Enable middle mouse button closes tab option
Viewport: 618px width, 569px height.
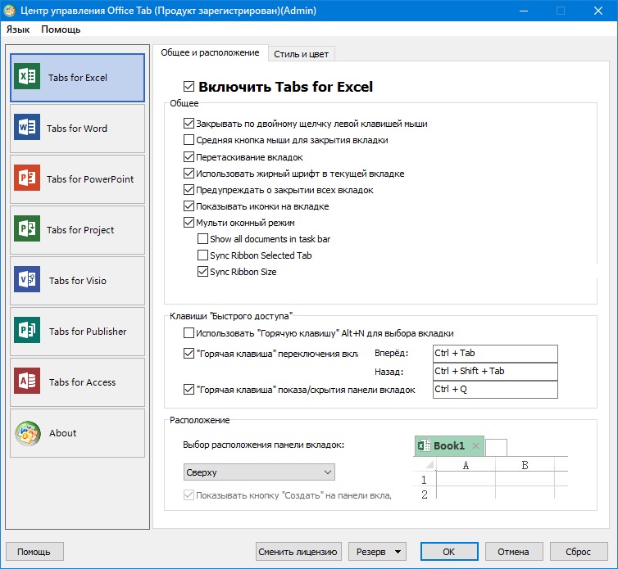point(189,141)
